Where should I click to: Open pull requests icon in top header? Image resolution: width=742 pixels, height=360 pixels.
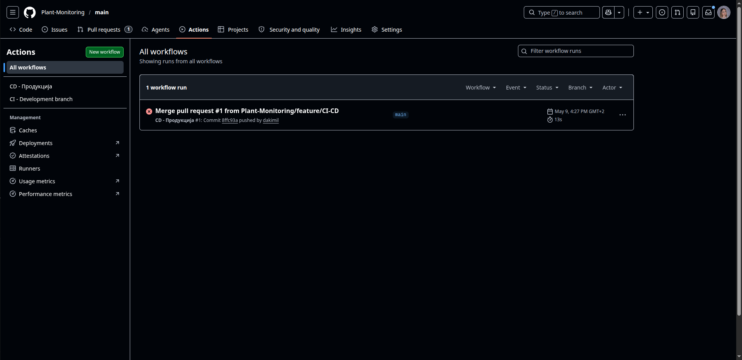[x=677, y=12]
